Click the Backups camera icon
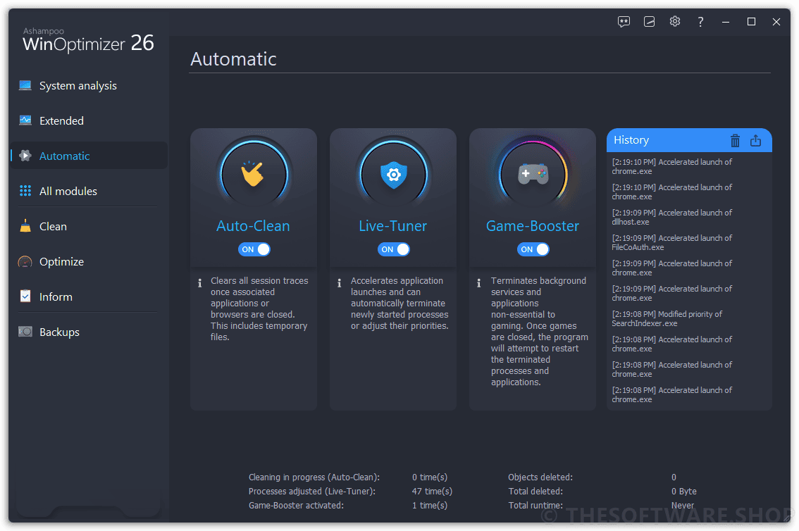This screenshot has width=799, height=531. [x=25, y=332]
